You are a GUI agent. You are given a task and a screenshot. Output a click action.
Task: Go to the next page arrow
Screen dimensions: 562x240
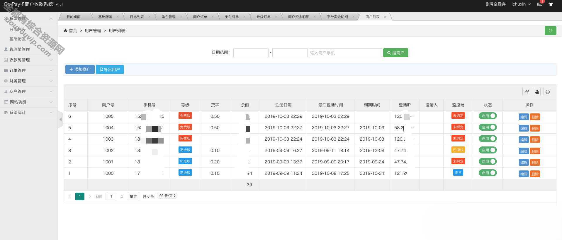coord(90,196)
